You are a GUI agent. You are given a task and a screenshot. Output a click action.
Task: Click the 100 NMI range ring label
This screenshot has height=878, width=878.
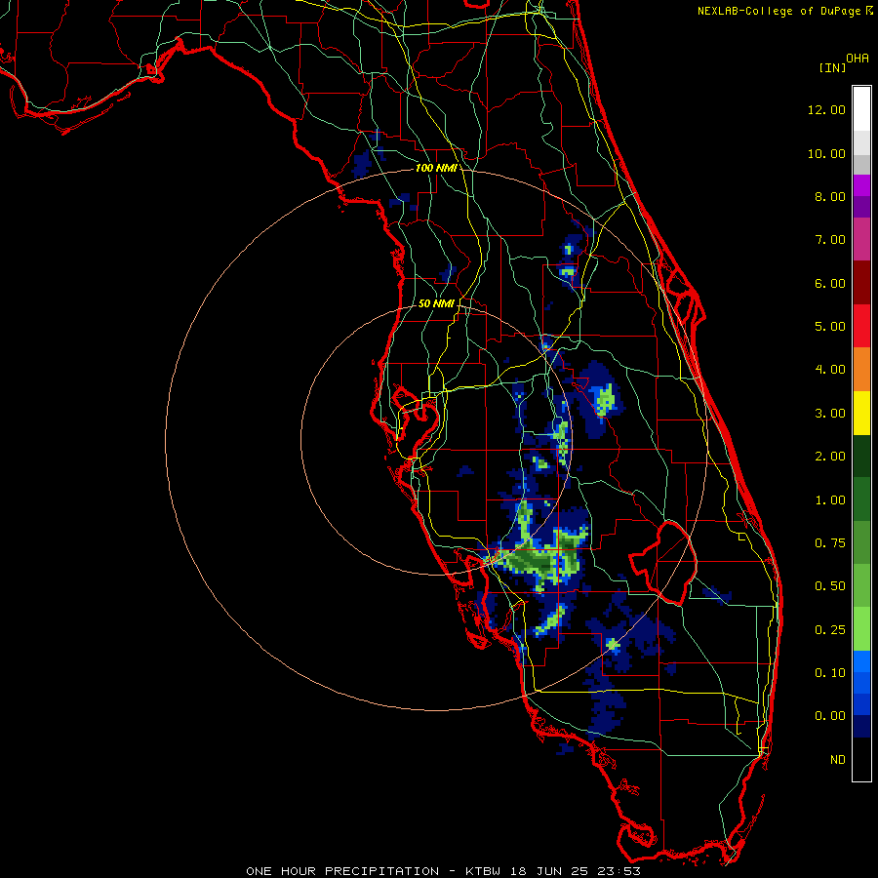tap(436, 168)
